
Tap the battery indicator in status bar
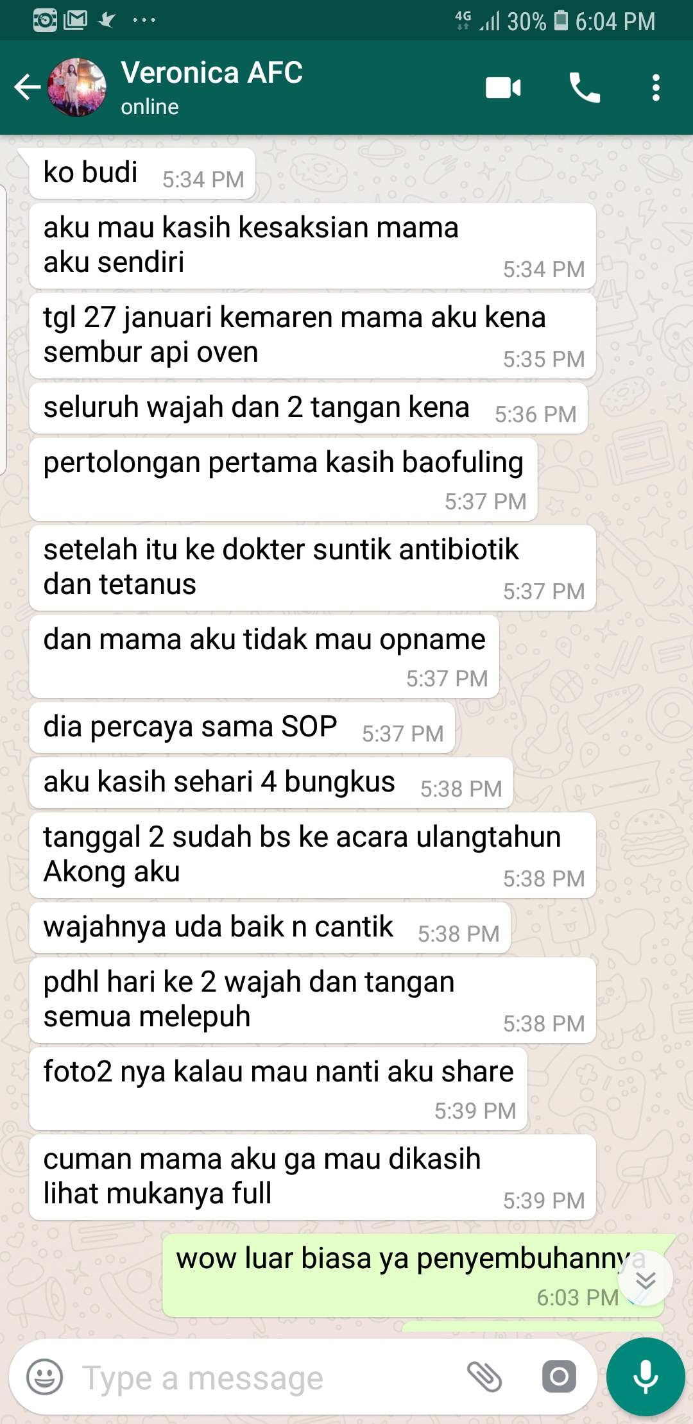561,21
